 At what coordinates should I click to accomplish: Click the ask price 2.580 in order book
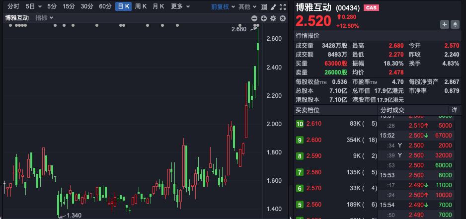click(x=314, y=172)
